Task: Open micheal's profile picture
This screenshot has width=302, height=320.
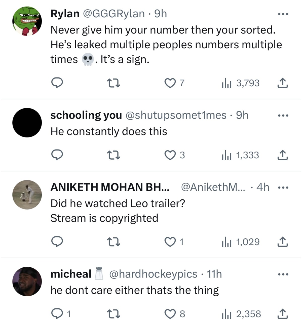Action: 27,281
